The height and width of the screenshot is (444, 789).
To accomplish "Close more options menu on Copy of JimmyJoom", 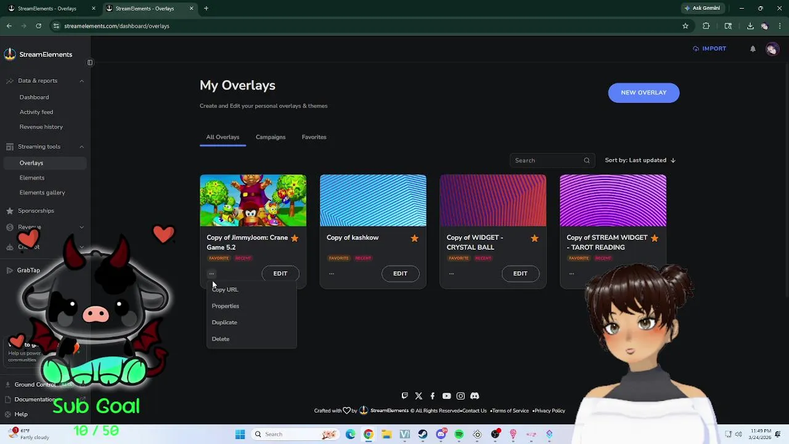I will click(x=211, y=273).
